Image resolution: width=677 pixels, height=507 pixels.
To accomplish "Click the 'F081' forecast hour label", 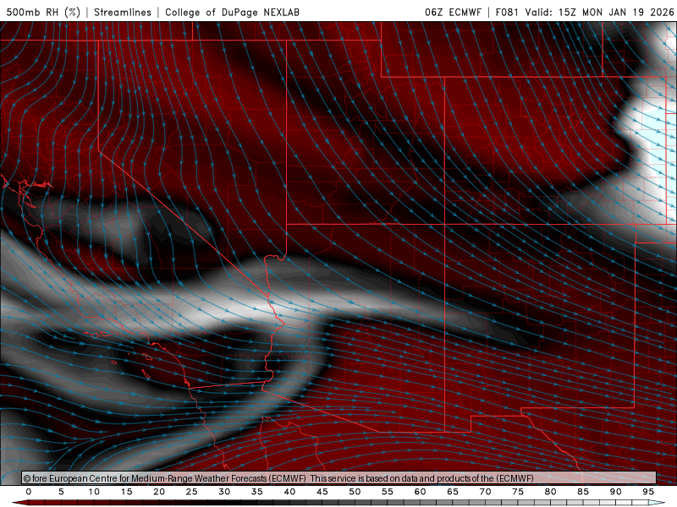I will coord(507,12).
